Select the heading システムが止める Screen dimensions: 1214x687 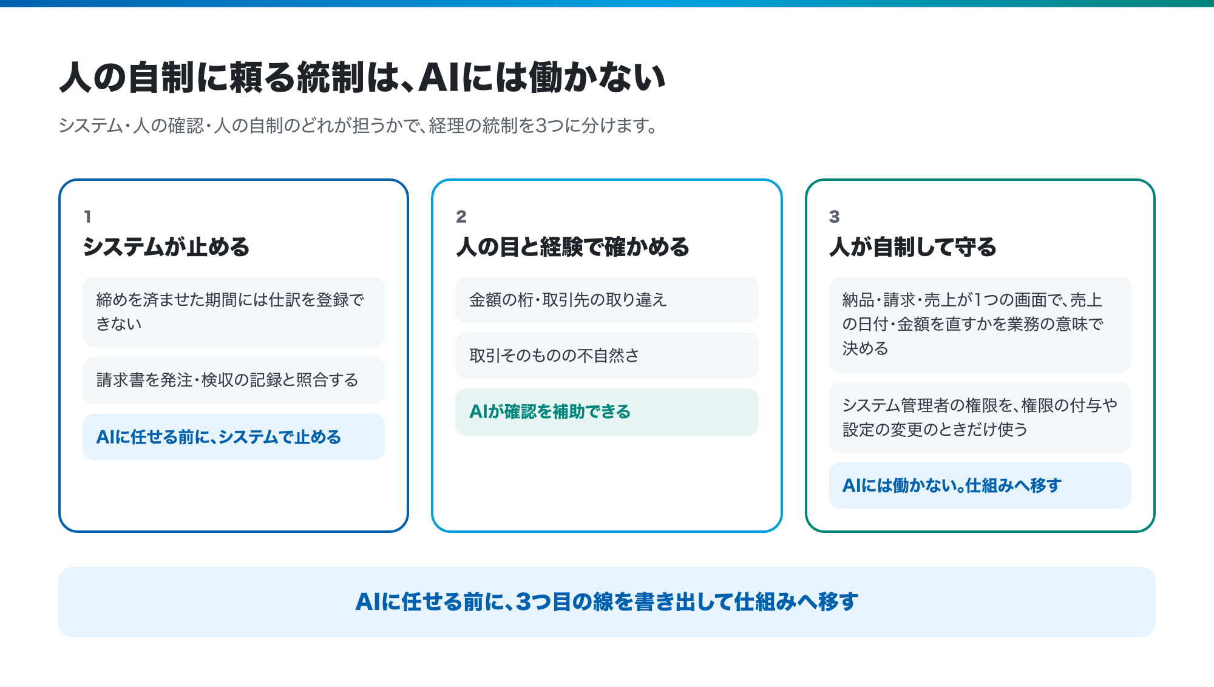pyautogui.click(x=166, y=247)
